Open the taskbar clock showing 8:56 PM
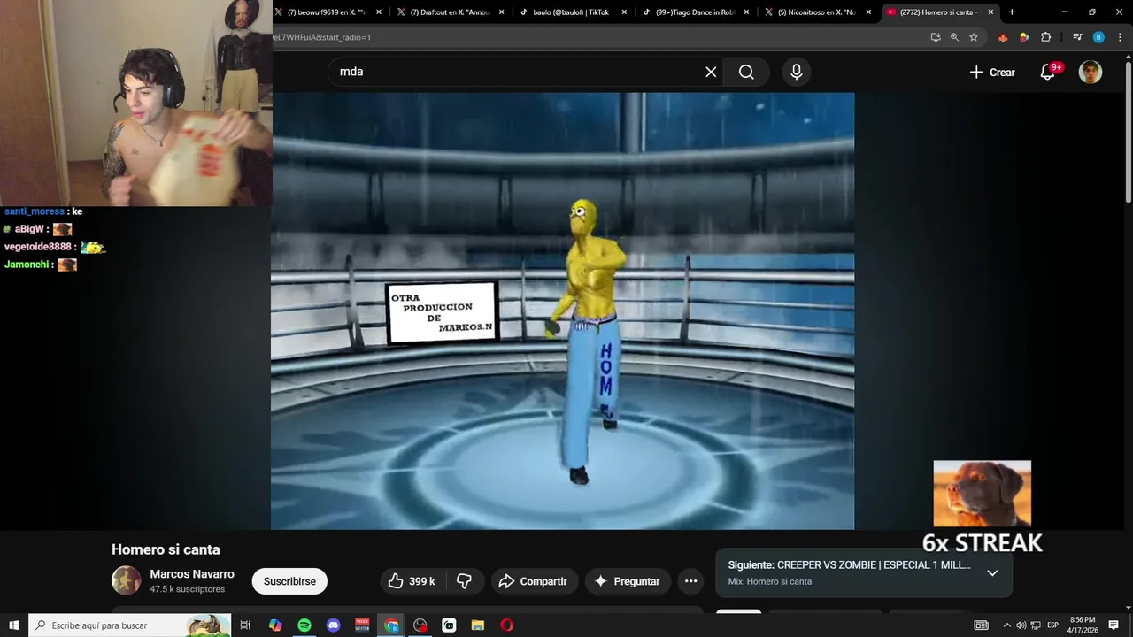1133x637 pixels. click(x=1083, y=625)
